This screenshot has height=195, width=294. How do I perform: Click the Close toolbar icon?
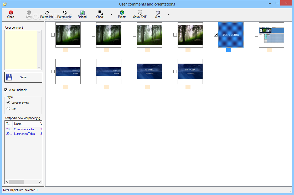[11, 14]
